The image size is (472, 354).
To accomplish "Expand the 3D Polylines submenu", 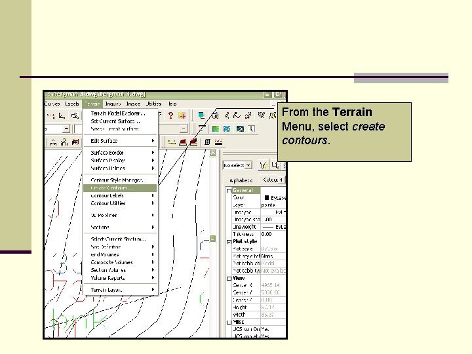I will click(x=120, y=215).
